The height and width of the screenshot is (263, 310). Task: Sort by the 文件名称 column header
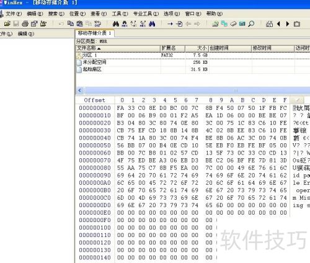[x=118, y=48]
